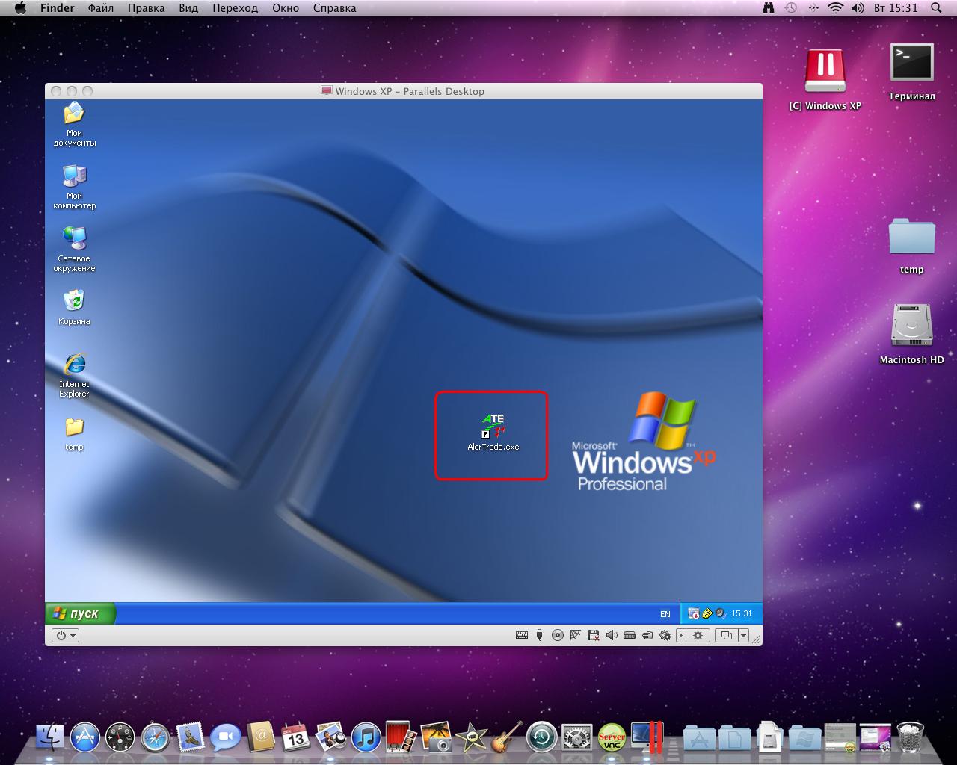Open Spotlight search magnifier
The width and height of the screenshot is (957, 765).
tap(936, 8)
